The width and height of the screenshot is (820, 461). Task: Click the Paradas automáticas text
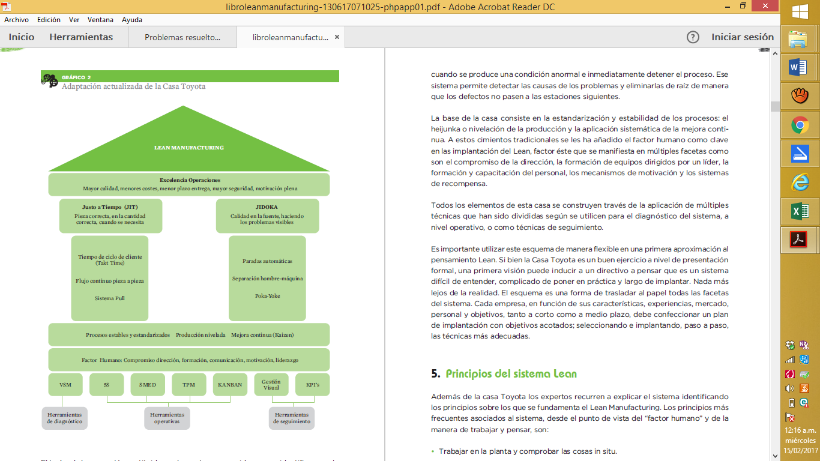(268, 261)
